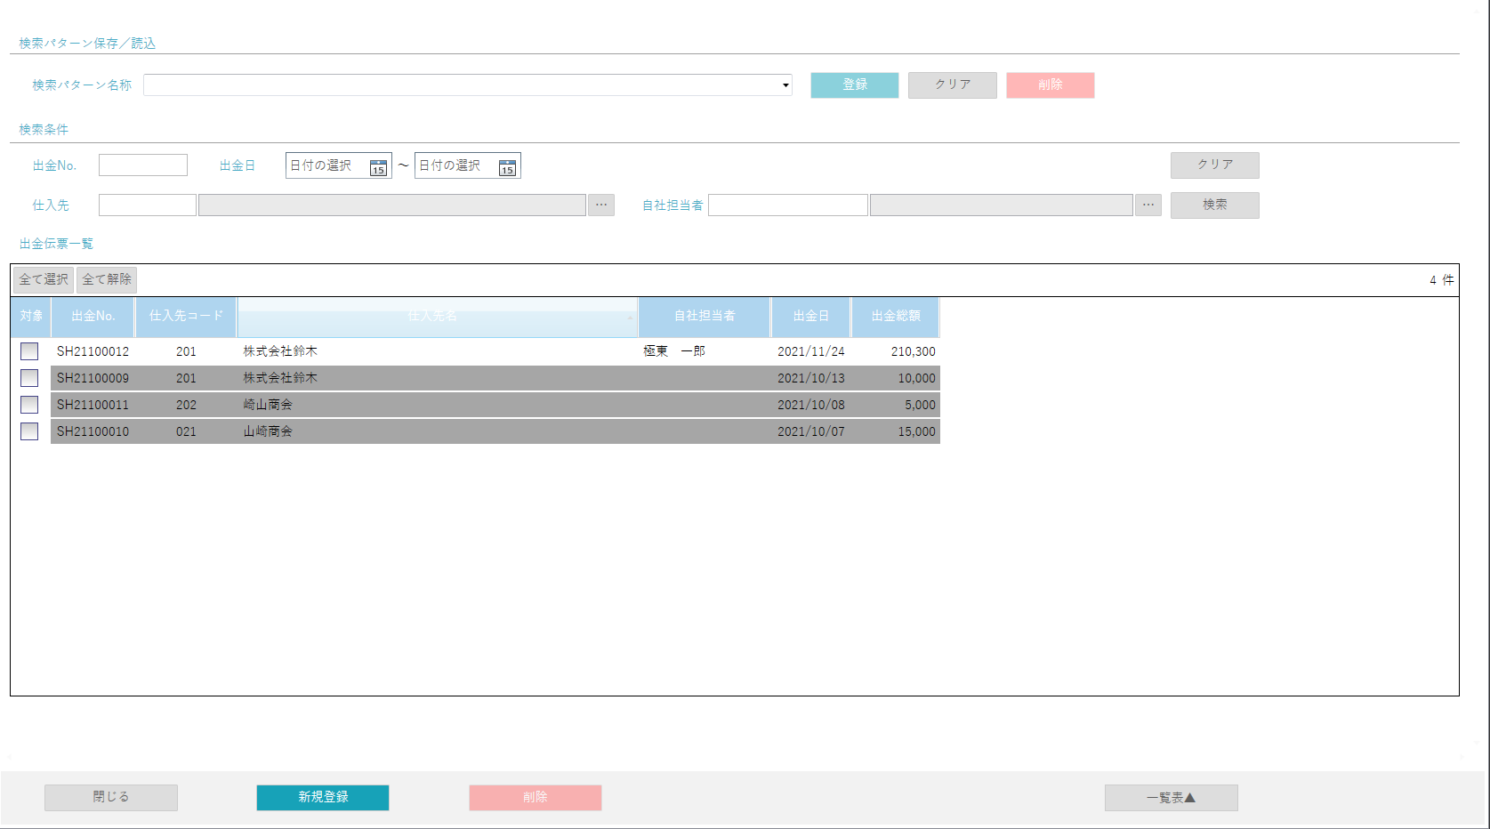The height and width of the screenshot is (829, 1490).
Task: Open the start date calendar picker icon
Action: 378,166
